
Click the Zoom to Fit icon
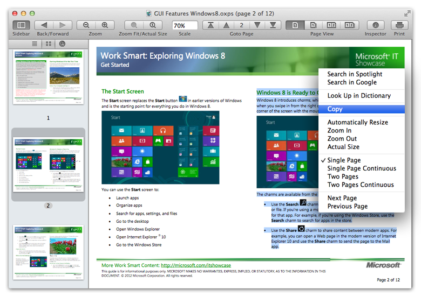(134, 25)
